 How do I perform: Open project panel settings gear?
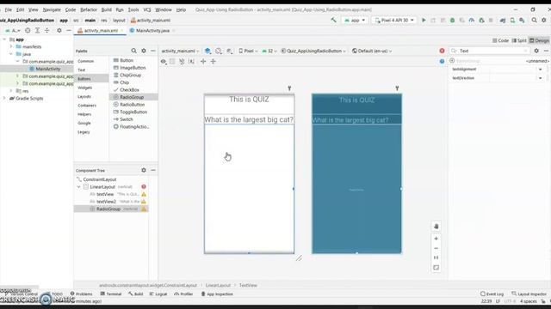pyautogui.click(x=59, y=31)
